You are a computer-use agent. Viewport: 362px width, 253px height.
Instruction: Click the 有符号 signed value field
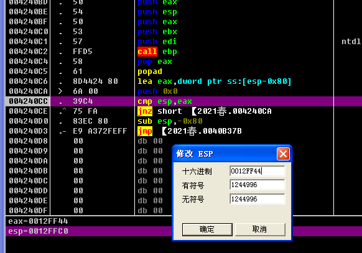pyautogui.click(x=258, y=185)
